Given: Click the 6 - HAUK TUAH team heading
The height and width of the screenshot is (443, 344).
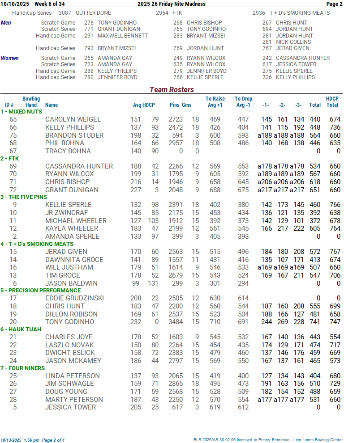Looking at the screenshot, I should [x=21, y=329].
